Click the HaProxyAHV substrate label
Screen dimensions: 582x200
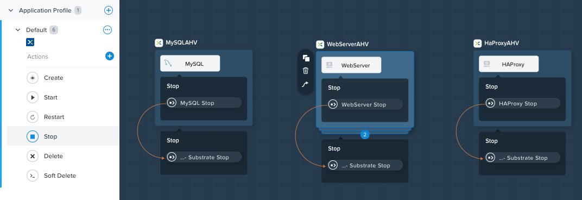tap(502, 43)
